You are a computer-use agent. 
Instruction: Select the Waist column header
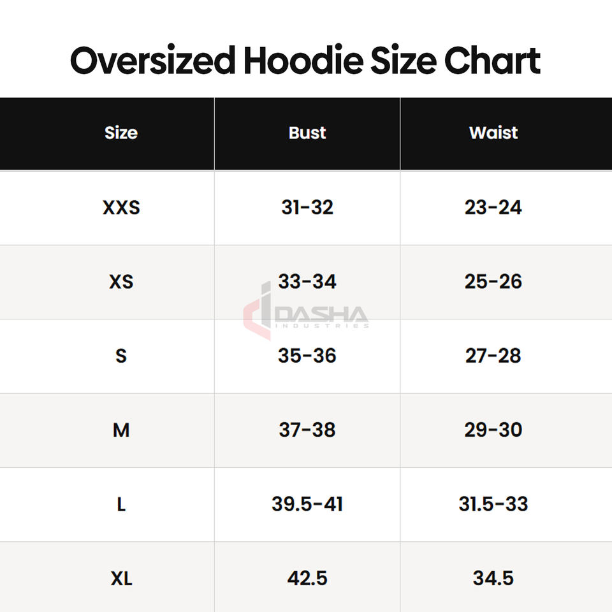click(x=493, y=133)
